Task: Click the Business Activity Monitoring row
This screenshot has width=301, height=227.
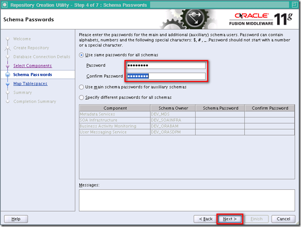Action: tap(187, 126)
